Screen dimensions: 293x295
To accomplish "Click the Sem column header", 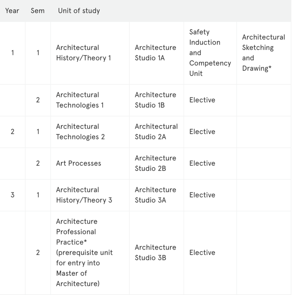I will pos(38,10).
